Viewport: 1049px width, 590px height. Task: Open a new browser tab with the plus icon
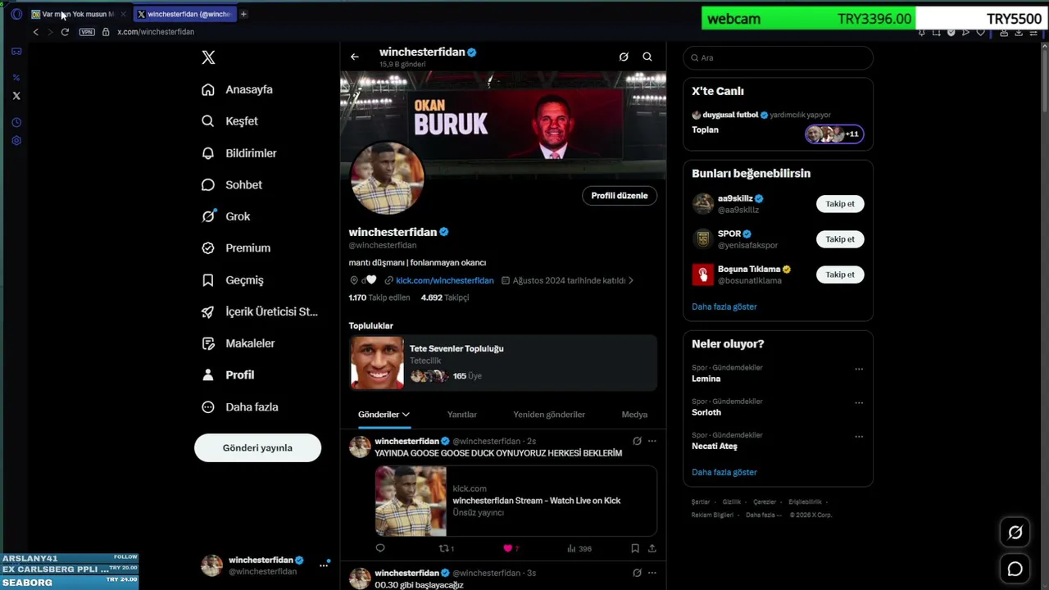(243, 14)
